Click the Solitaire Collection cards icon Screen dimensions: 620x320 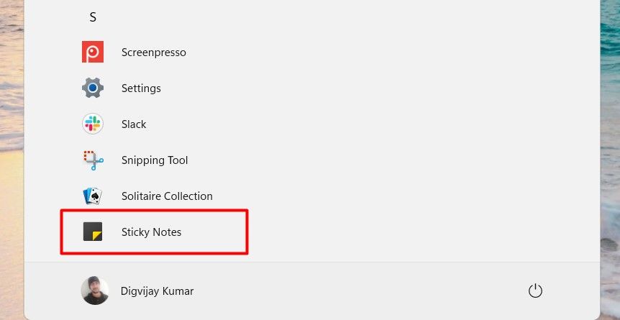pyautogui.click(x=93, y=196)
